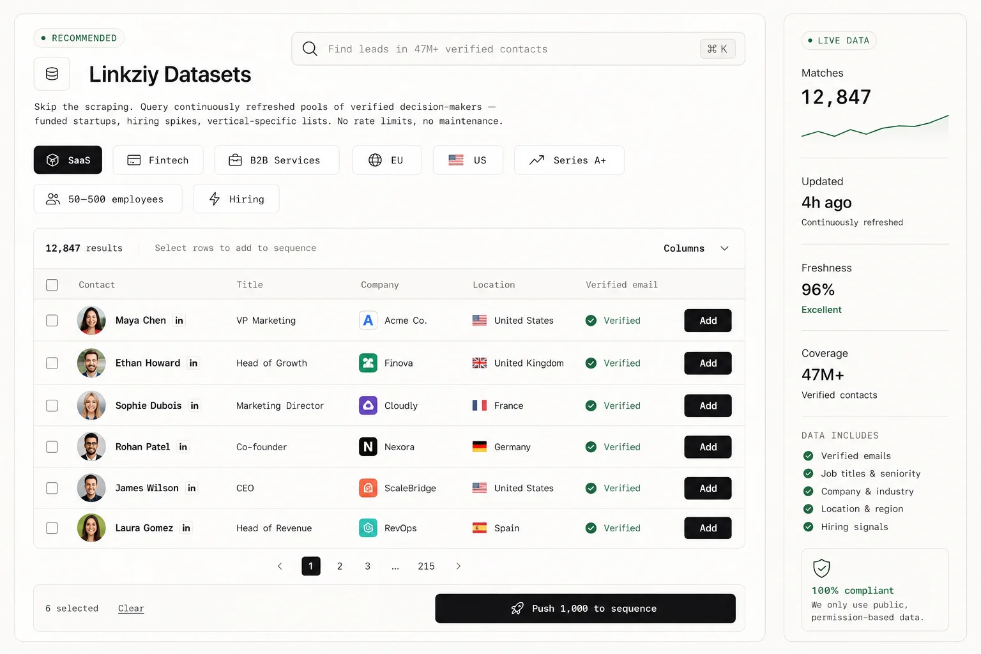Click Maya Chen's avatar photo

click(x=91, y=321)
